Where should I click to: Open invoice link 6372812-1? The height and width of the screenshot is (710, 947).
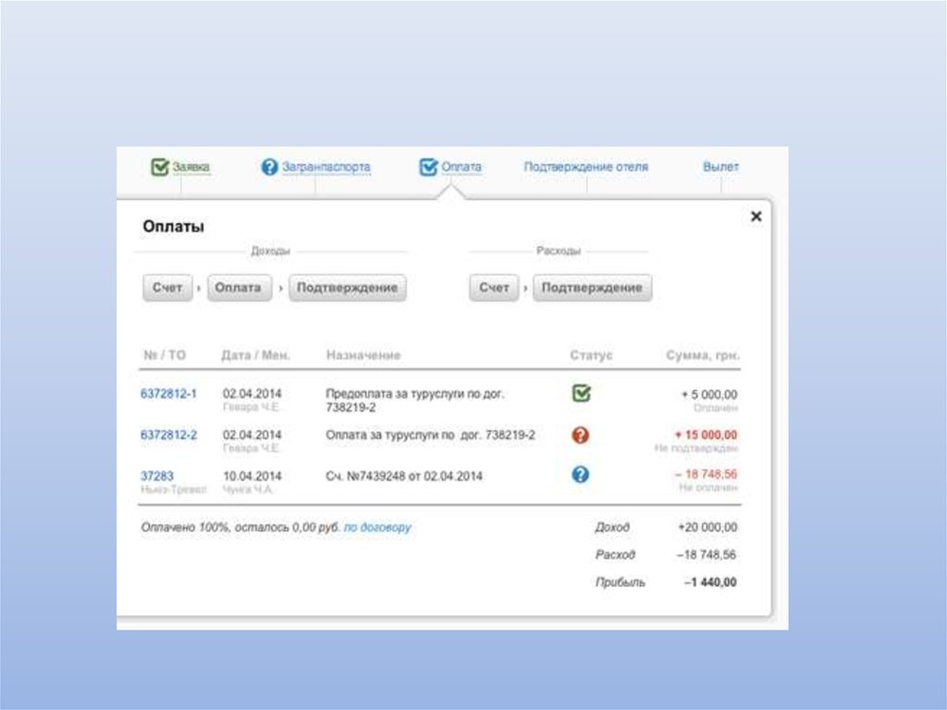(x=168, y=393)
